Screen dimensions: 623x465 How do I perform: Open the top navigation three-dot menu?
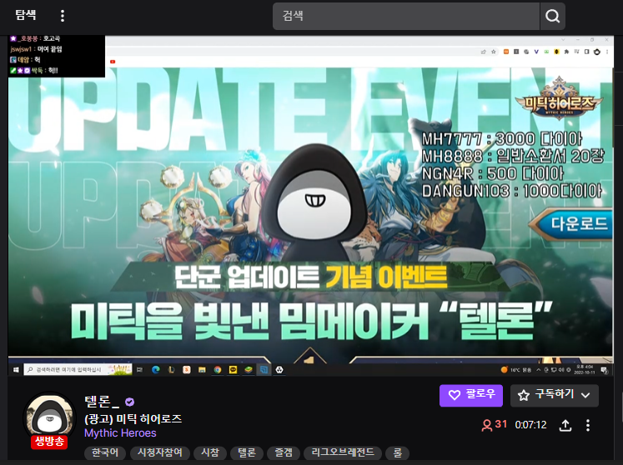62,16
